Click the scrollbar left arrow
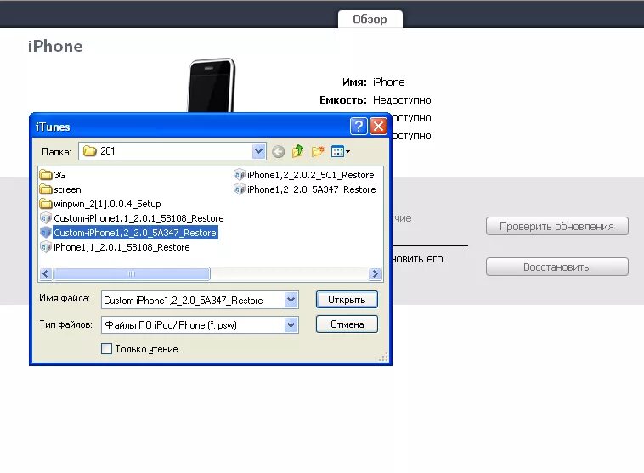This screenshot has height=473, width=644. pyautogui.click(x=46, y=273)
